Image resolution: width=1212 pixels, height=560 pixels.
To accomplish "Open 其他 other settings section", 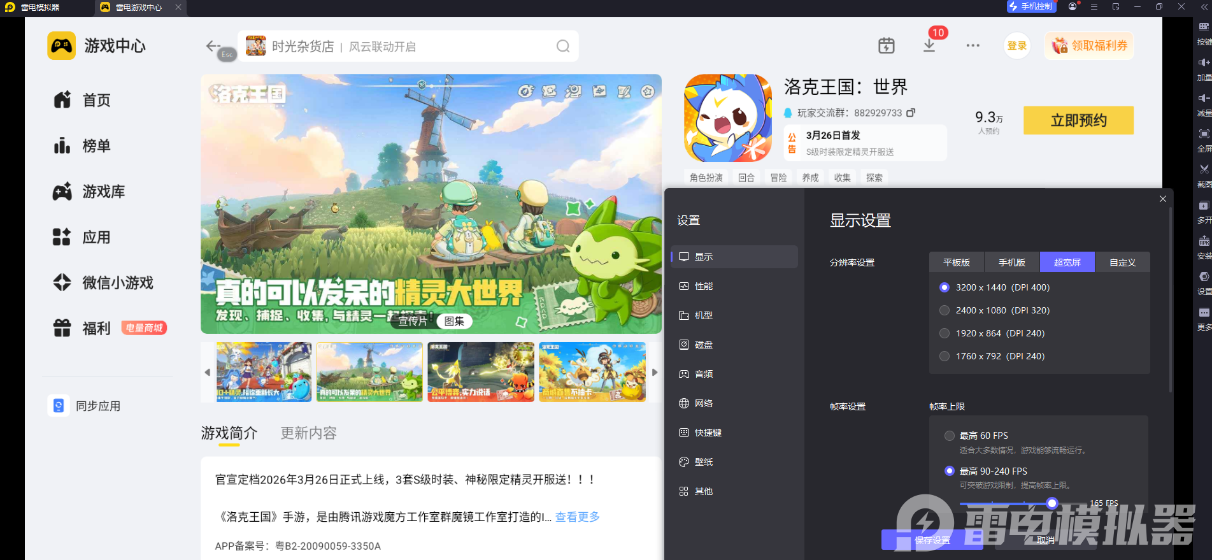I will click(734, 491).
